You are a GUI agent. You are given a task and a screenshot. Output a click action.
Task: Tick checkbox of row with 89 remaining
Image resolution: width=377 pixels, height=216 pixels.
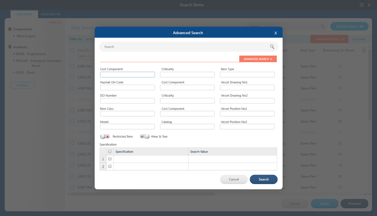[72, 121]
